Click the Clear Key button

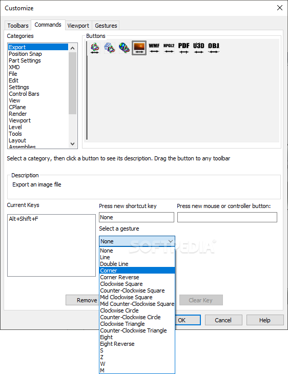point(201,300)
